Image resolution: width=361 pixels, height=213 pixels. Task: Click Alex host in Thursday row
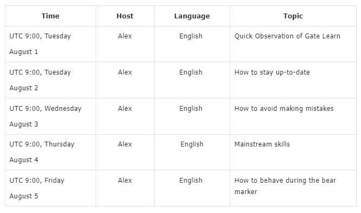(125, 144)
